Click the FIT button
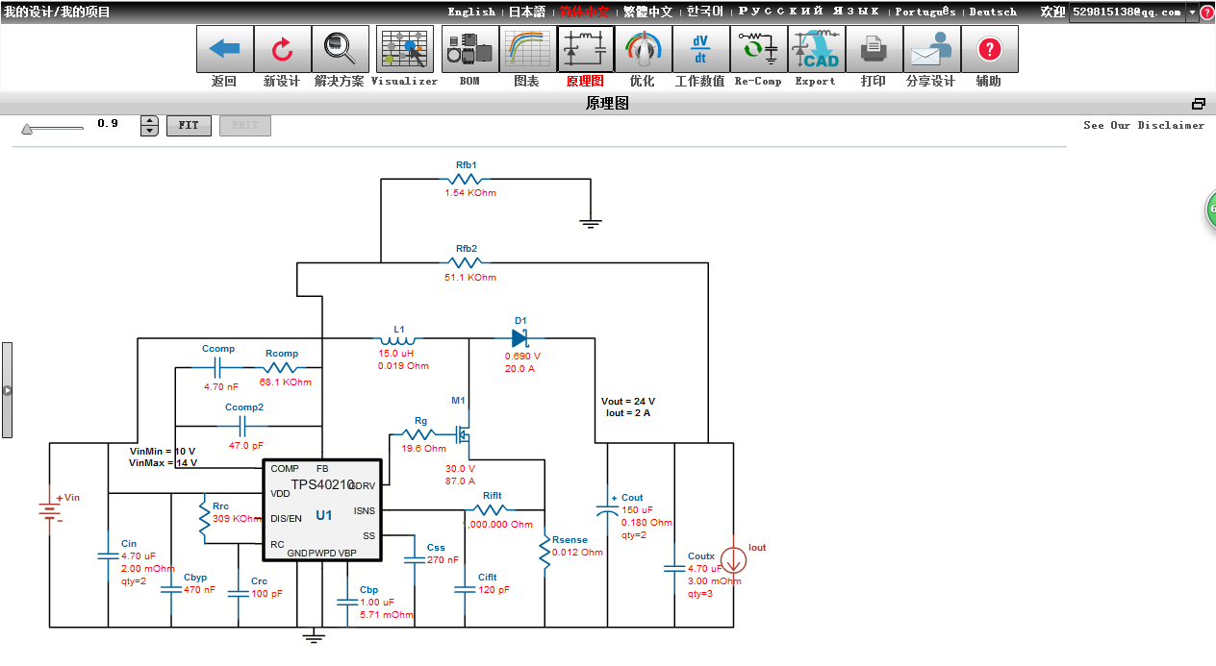Screen dimensions: 1216x666 [189, 126]
